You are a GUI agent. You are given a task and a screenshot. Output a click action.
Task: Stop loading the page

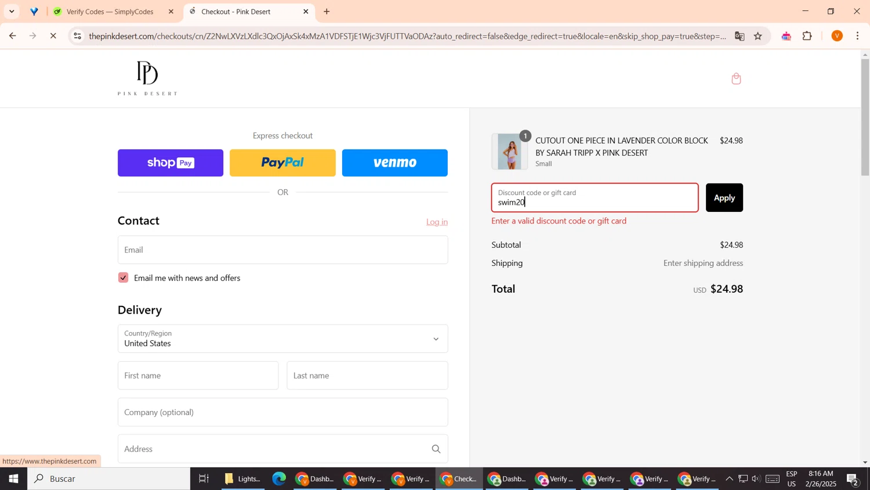click(53, 36)
